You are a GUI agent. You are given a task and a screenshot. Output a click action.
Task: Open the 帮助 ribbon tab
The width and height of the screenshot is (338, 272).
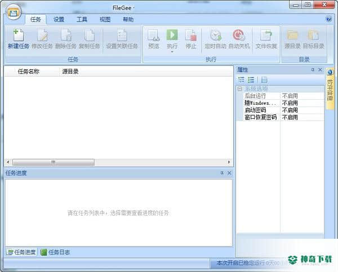point(128,20)
